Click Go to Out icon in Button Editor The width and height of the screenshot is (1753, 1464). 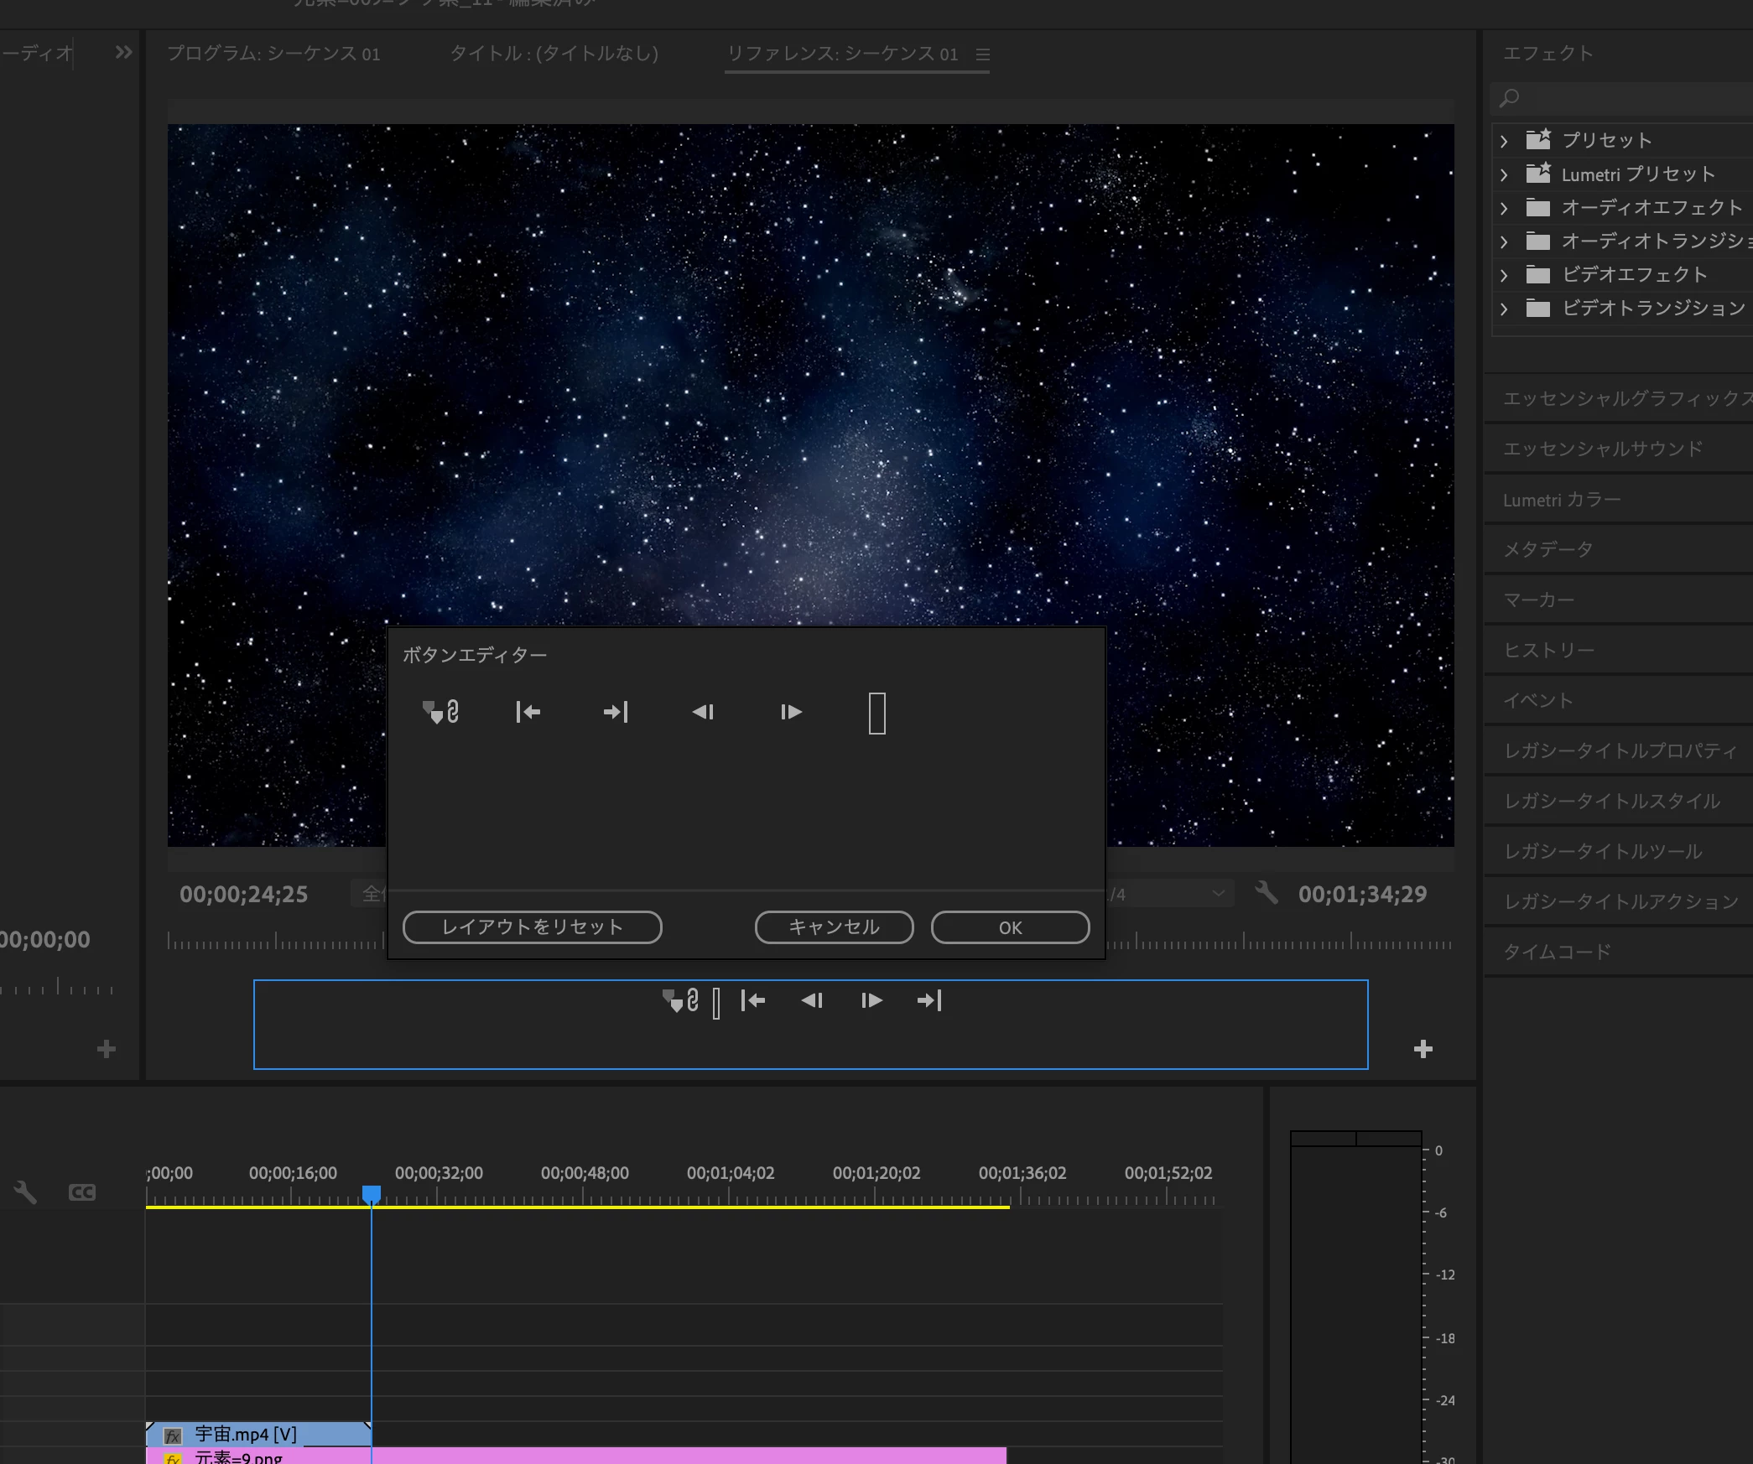(x=616, y=712)
